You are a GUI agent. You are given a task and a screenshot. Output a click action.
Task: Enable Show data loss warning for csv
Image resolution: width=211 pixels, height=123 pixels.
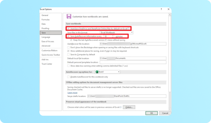[x=68, y=66]
